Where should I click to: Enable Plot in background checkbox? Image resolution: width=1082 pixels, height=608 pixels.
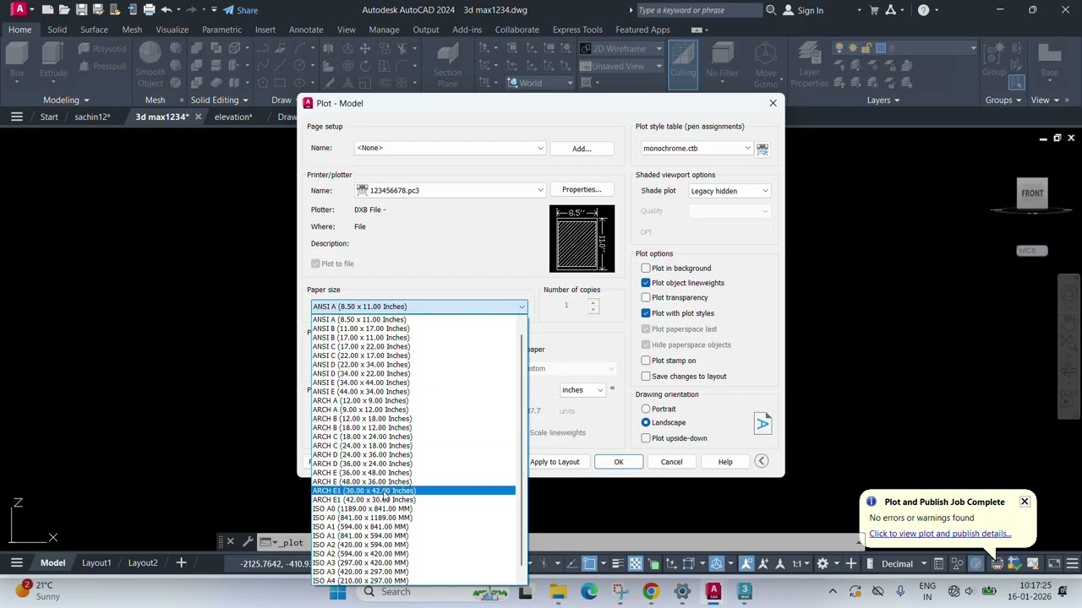click(646, 269)
